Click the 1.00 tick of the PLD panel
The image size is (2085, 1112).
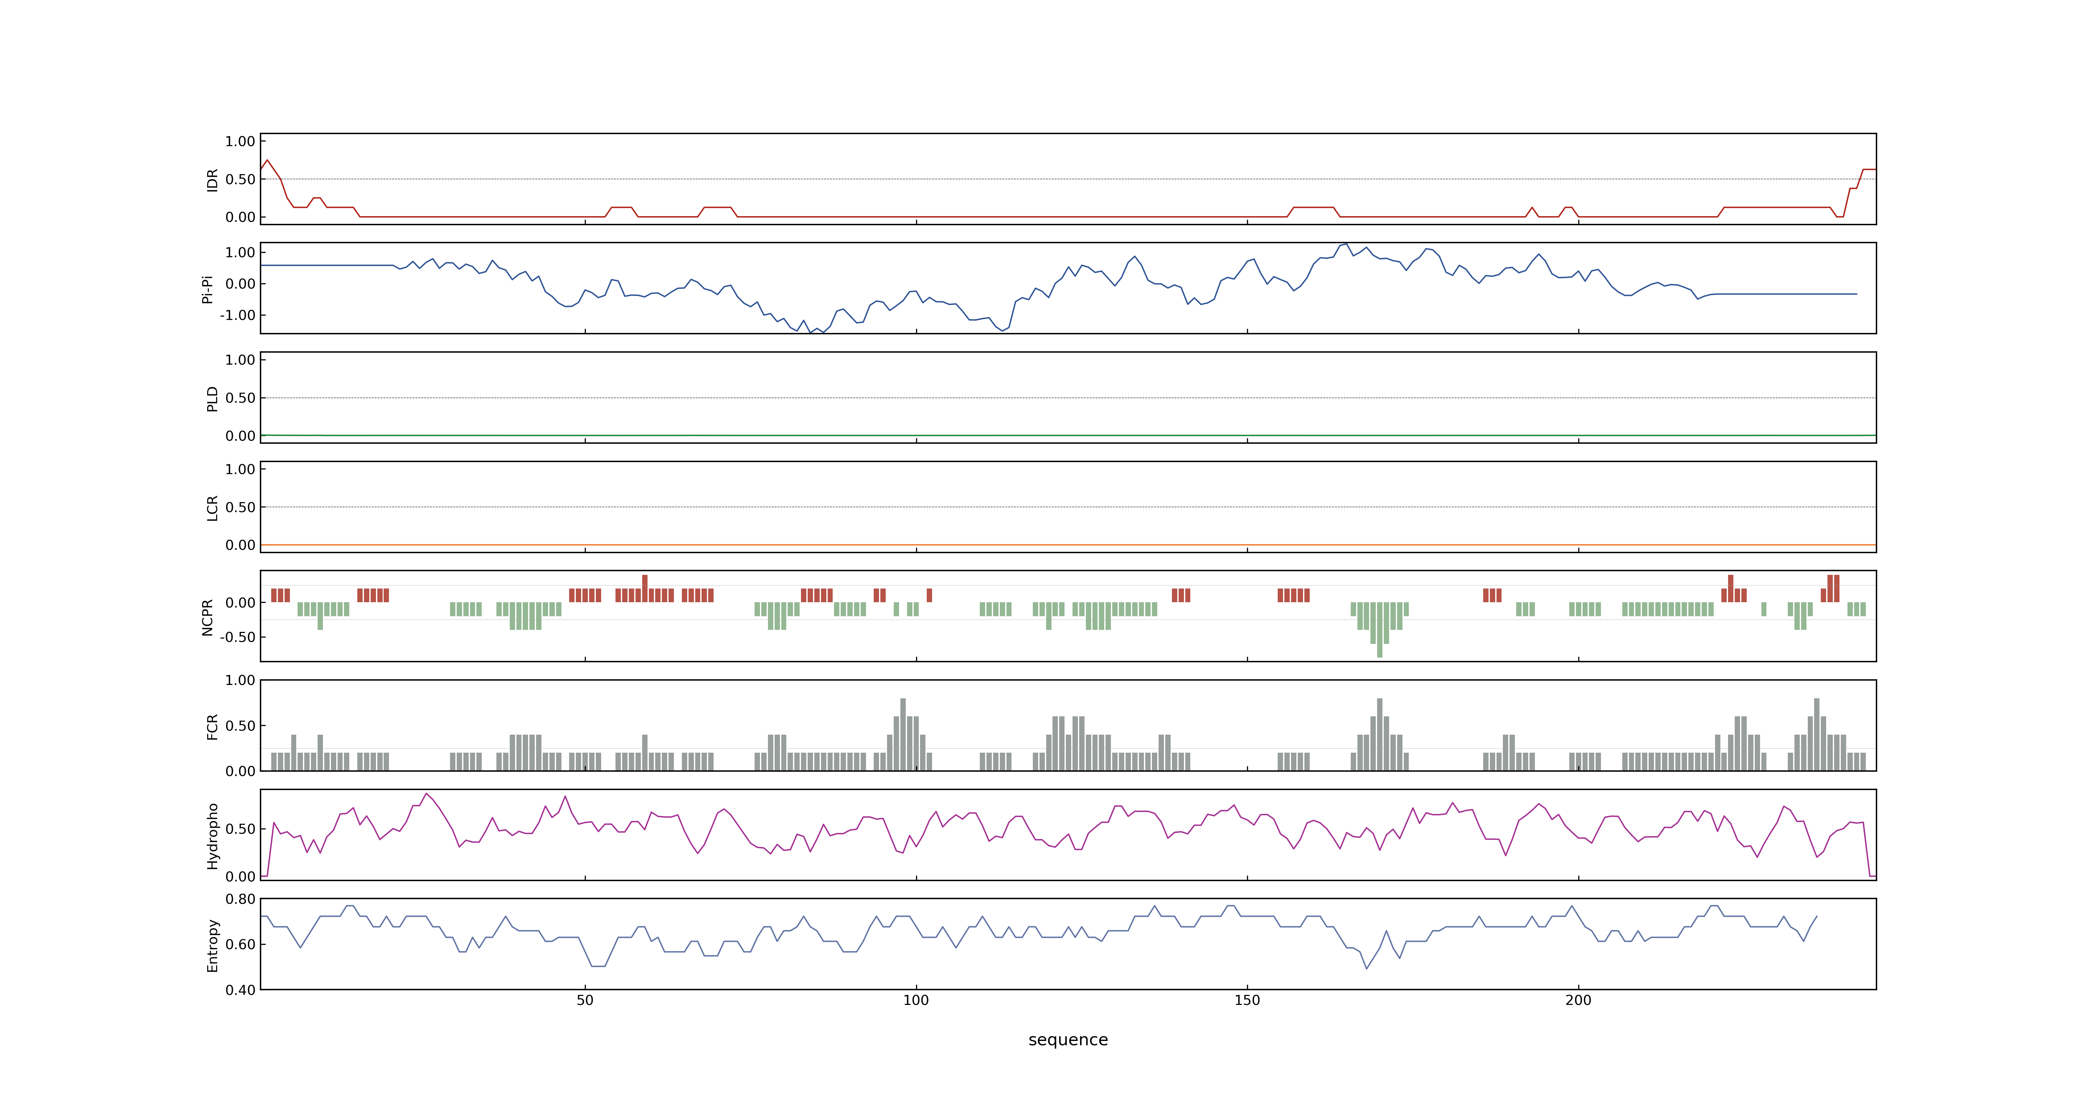[x=241, y=360]
